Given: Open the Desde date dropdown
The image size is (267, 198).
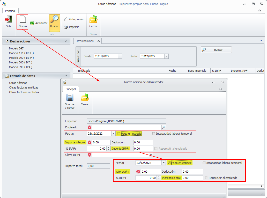Looking at the screenshot, I should tap(120, 56).
